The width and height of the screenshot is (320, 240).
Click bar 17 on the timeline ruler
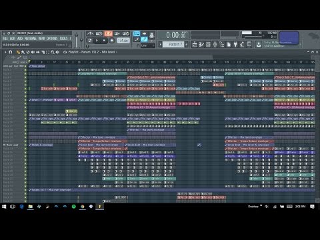point(55,62)
